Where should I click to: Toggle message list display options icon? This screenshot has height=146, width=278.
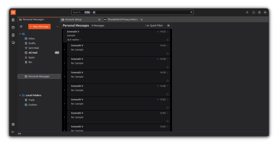point(168,26)
